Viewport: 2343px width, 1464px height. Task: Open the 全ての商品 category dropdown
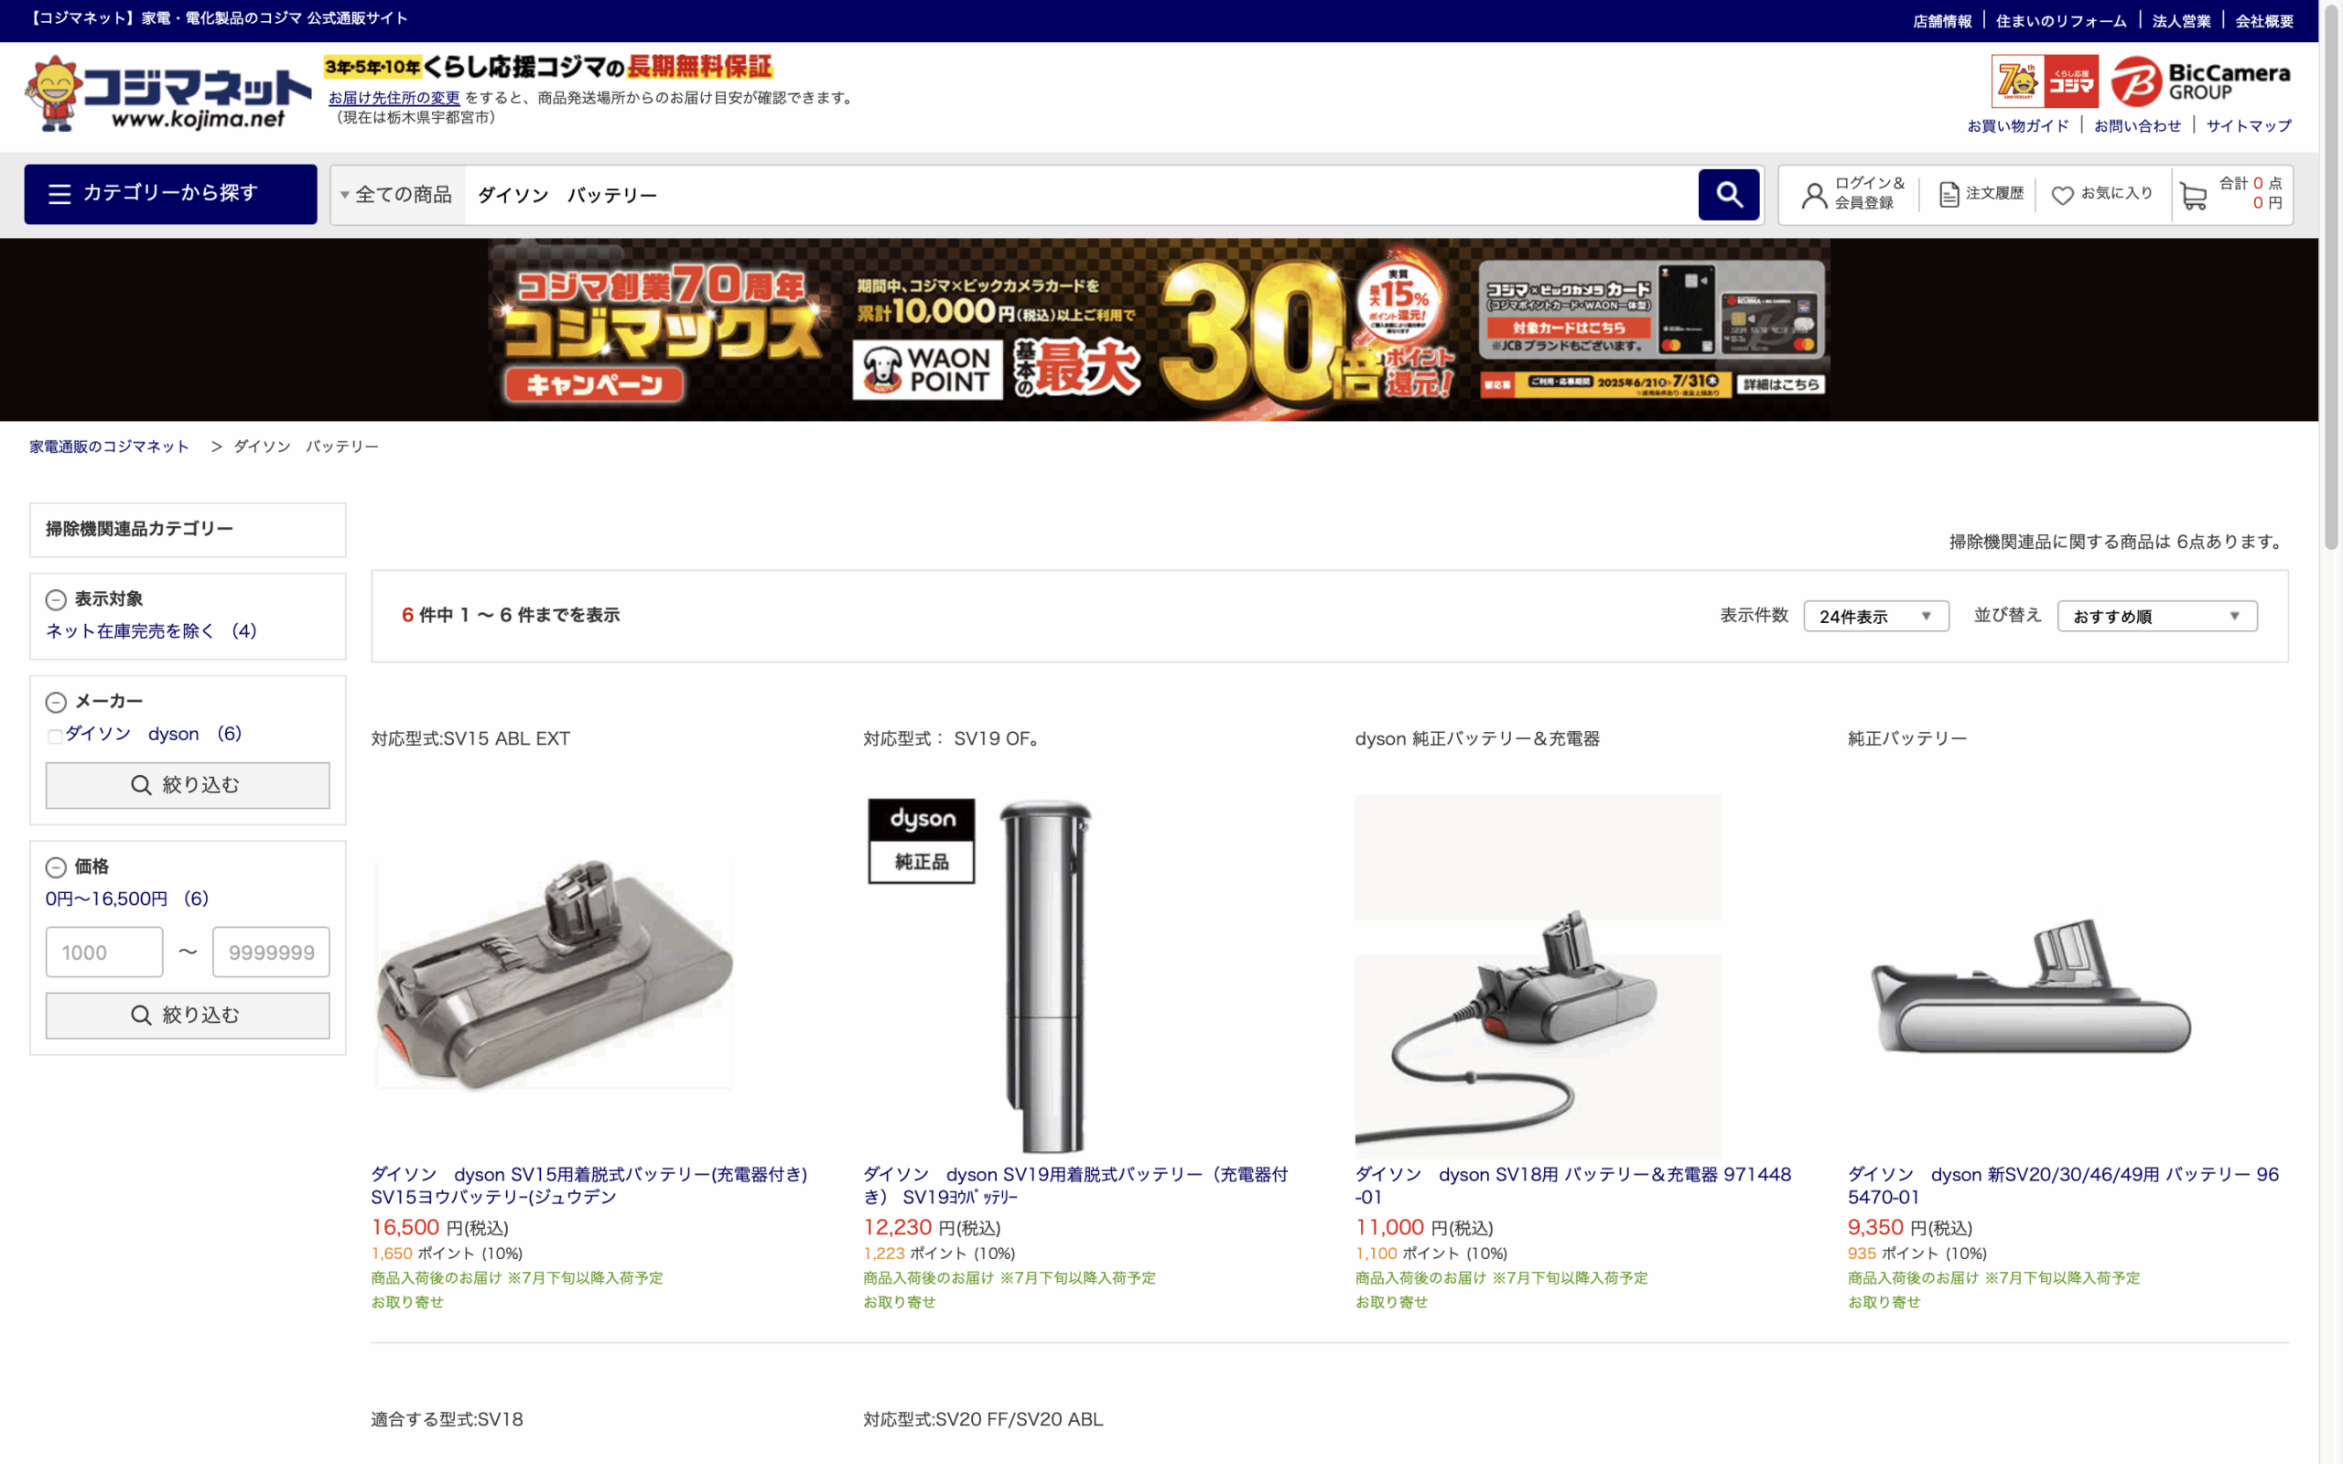coord(398,196)
